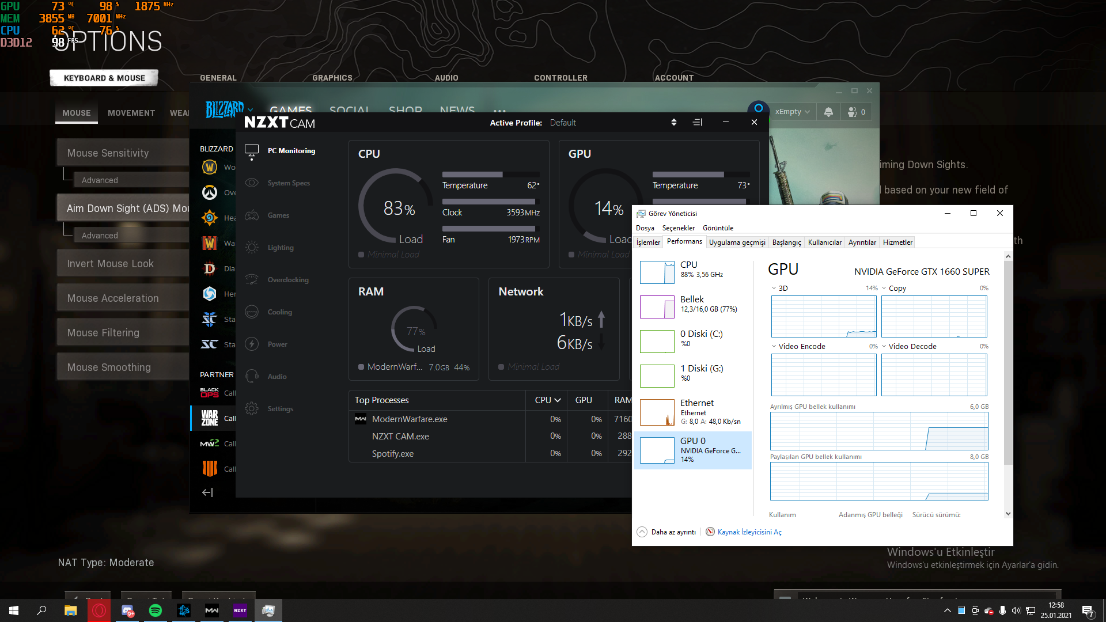This screenshot has width=1106, height=622.
Task: Open Settings gear in NZXT CAM
Action: coord(252,409)
